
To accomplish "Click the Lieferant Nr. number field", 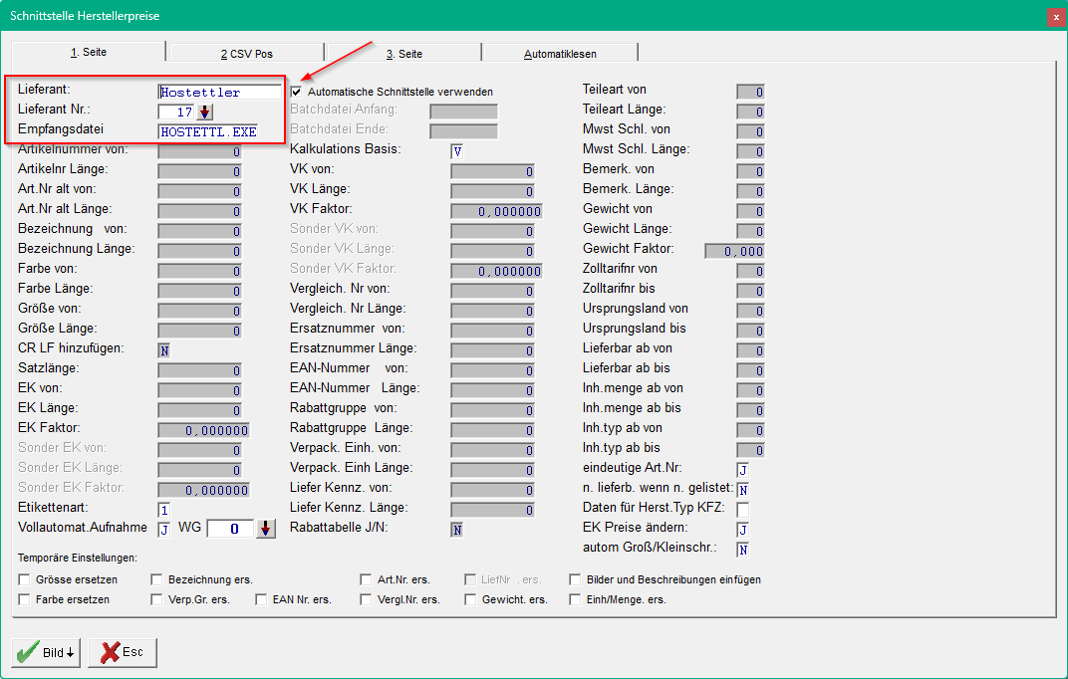I will 177,112.
